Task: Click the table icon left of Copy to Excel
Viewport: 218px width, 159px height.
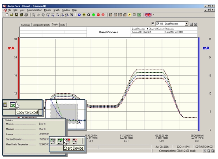Action: pyautogui.click(x=5, y=105)
